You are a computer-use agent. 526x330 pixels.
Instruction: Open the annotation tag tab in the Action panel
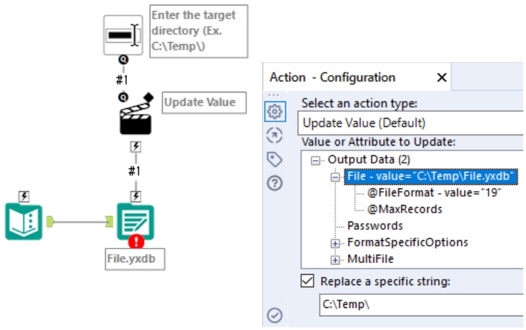[275, 159]
